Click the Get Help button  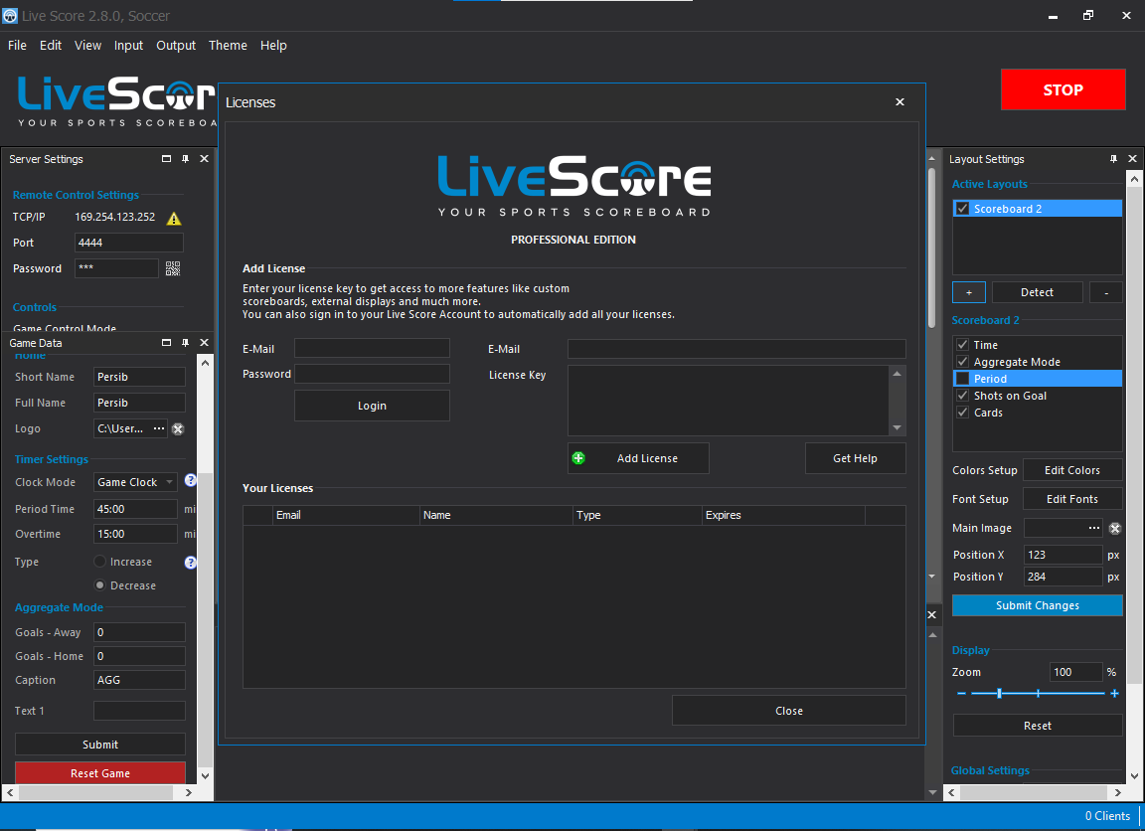pos(855,458)
